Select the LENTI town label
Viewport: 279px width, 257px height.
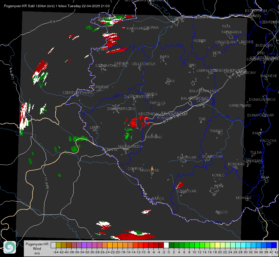pos(95,128)
